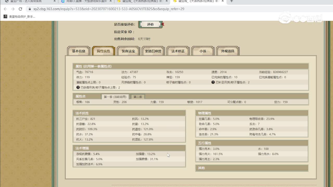Click the browser back arrow

point(5,9)
